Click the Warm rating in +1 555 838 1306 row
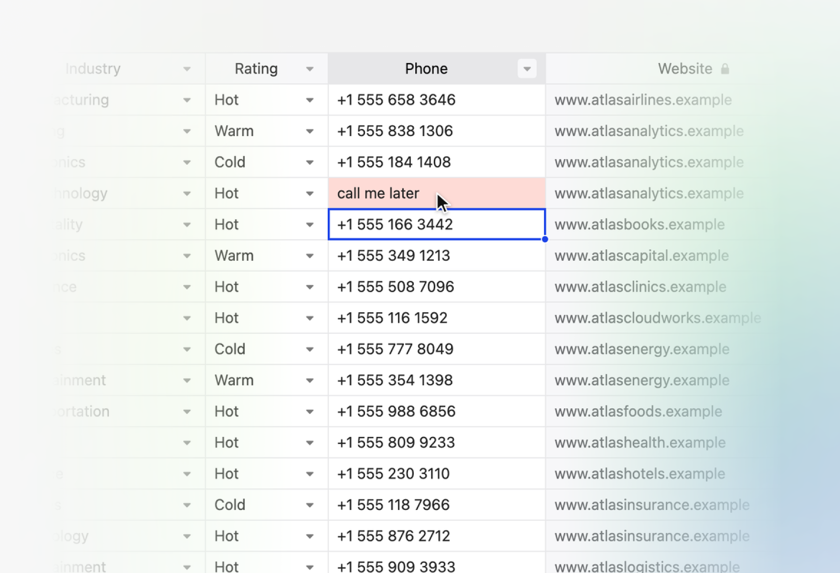The image size is (840, 573). click(234, 131)
